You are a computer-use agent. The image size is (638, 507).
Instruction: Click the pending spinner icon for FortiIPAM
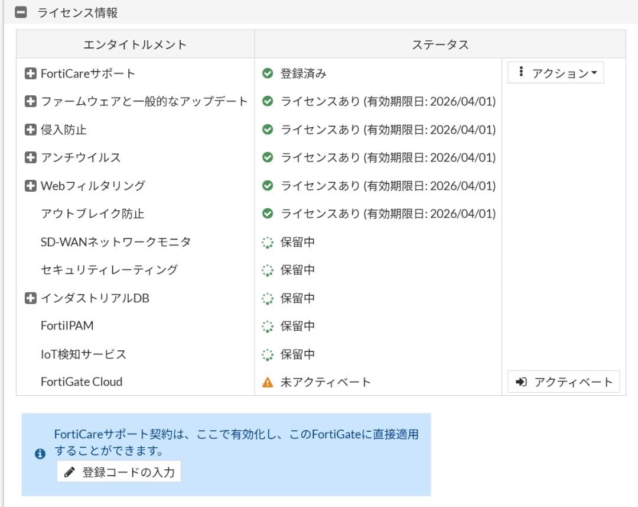click(x=269, y=326)
